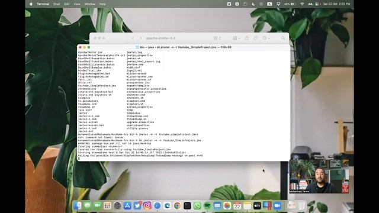The width and height of the screenshot is (379, 213).
Task: Open WhatsApp from the Dock
Action: click(197, 206)
